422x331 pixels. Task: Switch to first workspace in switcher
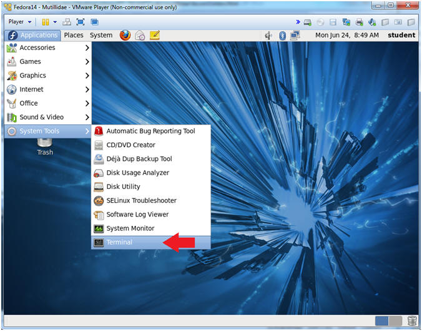pos(381,321)
